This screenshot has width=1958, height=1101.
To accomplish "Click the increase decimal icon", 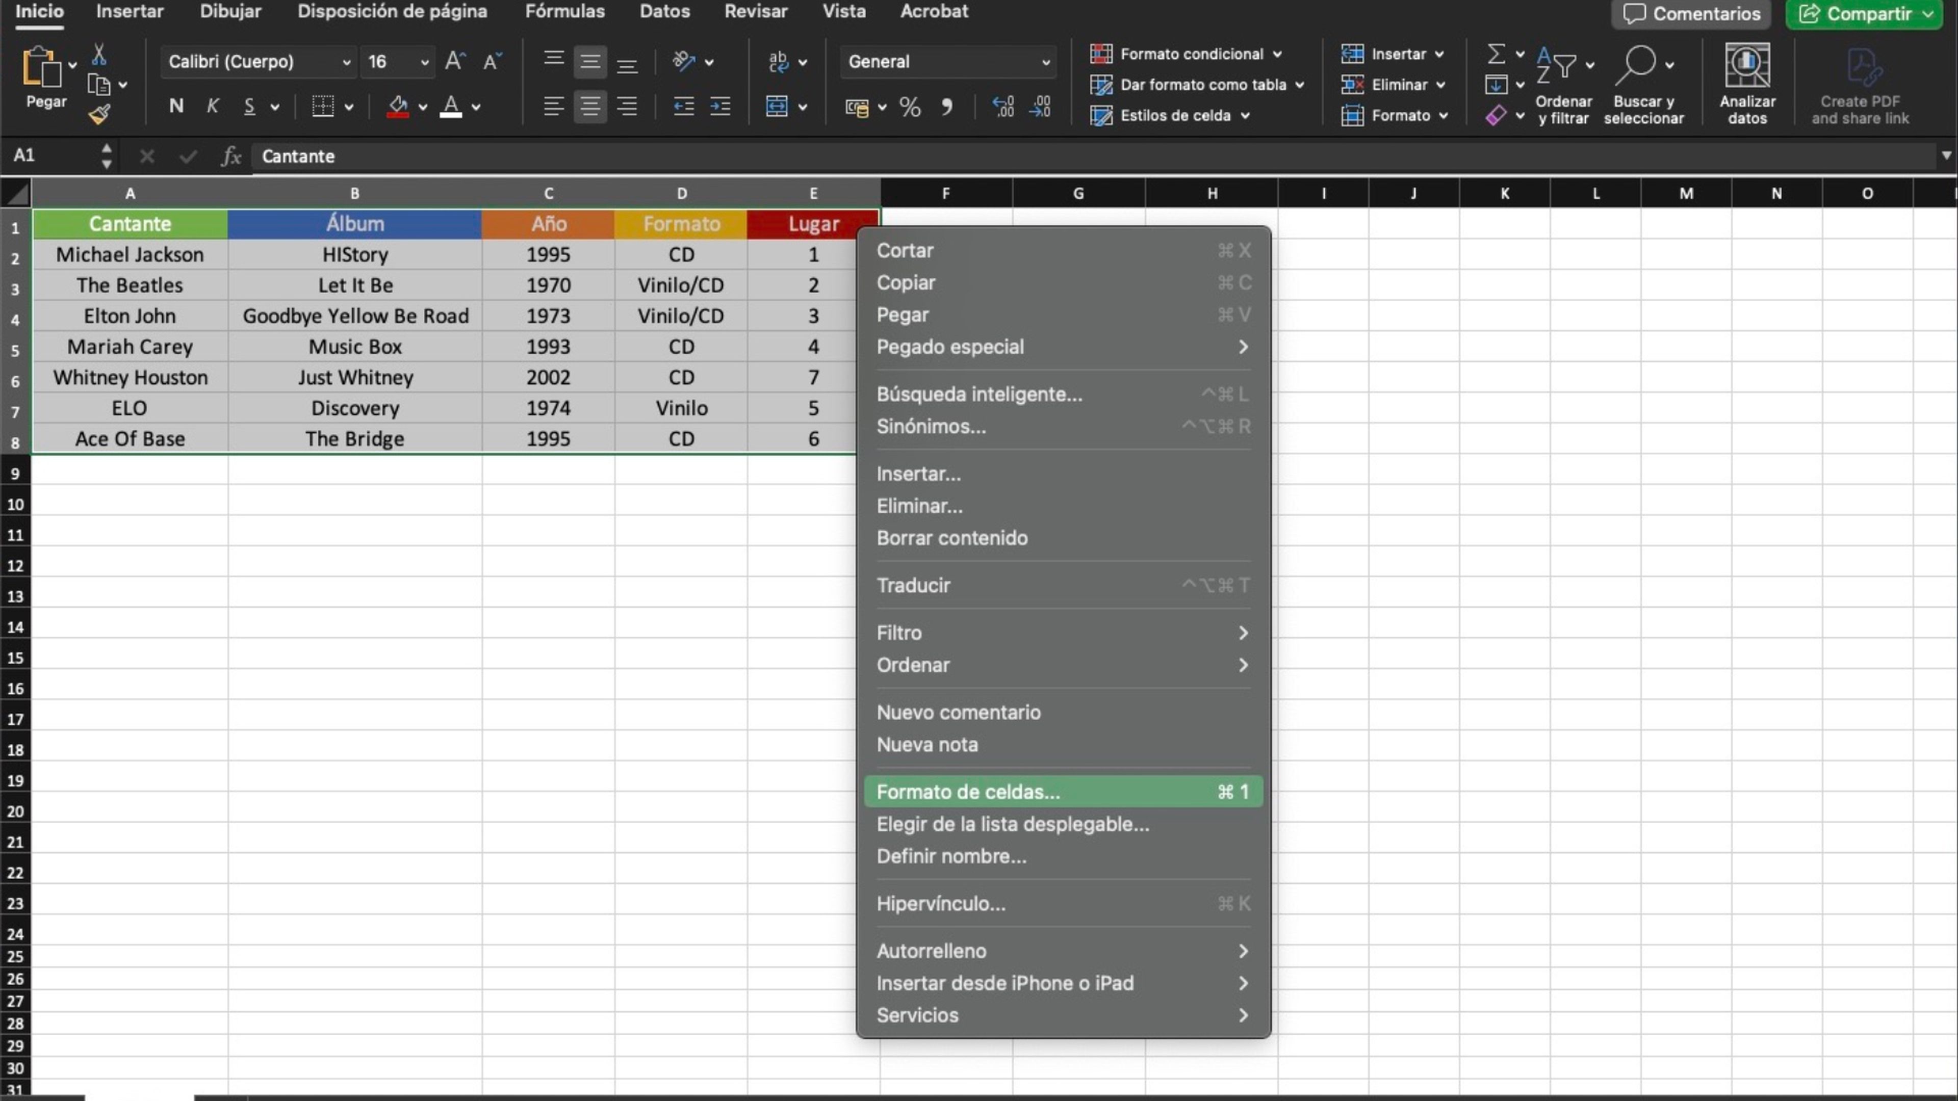I will coord(1002,107).
